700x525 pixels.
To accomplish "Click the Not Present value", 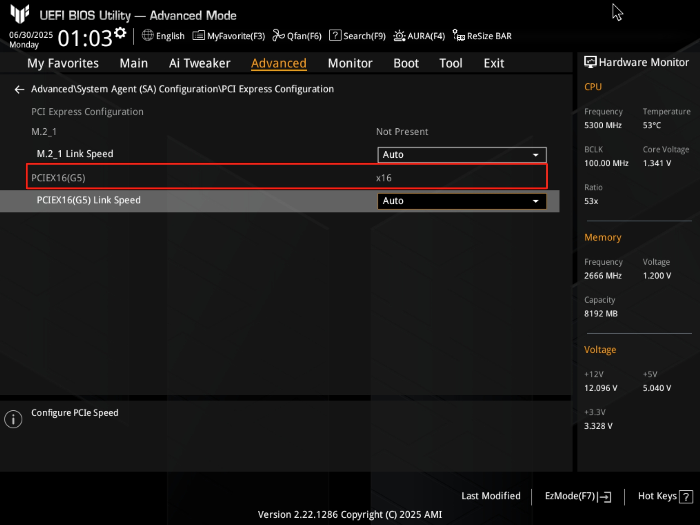I will (x=402, y=132).
